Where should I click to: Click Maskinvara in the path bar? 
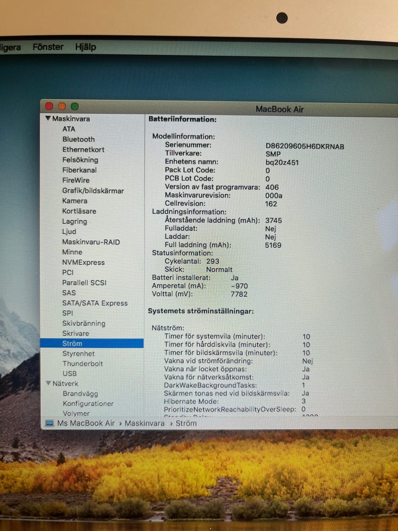(x=145, y=423)
